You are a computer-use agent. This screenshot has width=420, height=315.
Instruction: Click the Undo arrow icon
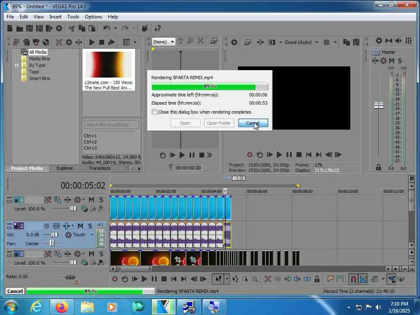coord(107,28)
